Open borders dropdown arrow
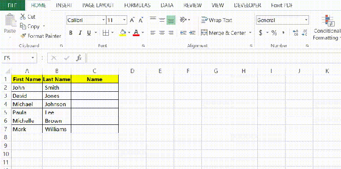Screen dimensions: 341x169 (112, 33)
